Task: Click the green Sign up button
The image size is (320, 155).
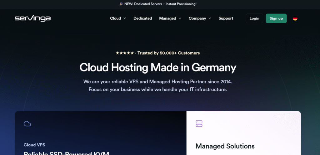Action: (276, 18)
